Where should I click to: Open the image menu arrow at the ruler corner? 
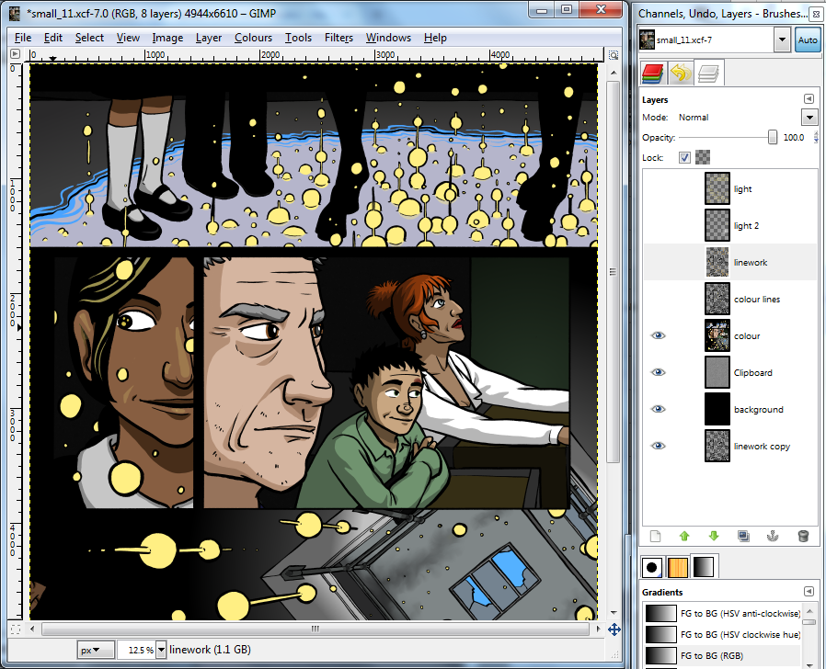16,54
